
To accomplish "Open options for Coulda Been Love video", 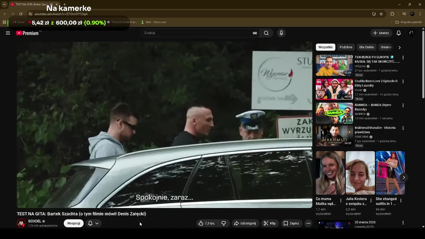I will pos(403,82).
